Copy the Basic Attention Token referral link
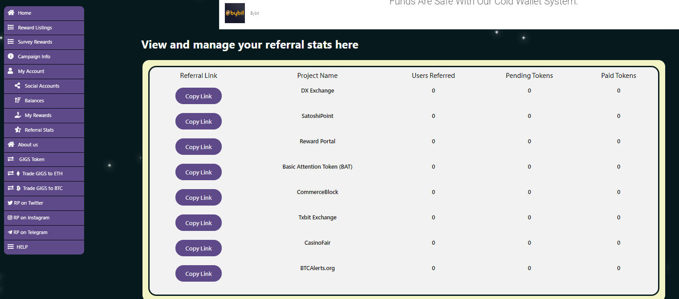The height and width of the screenshot is (299, 679). [x=199, y=172]
